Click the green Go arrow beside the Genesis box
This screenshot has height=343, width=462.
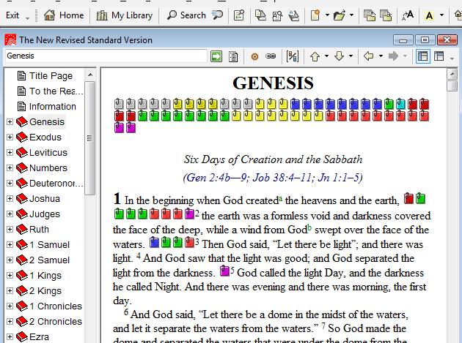216,56
